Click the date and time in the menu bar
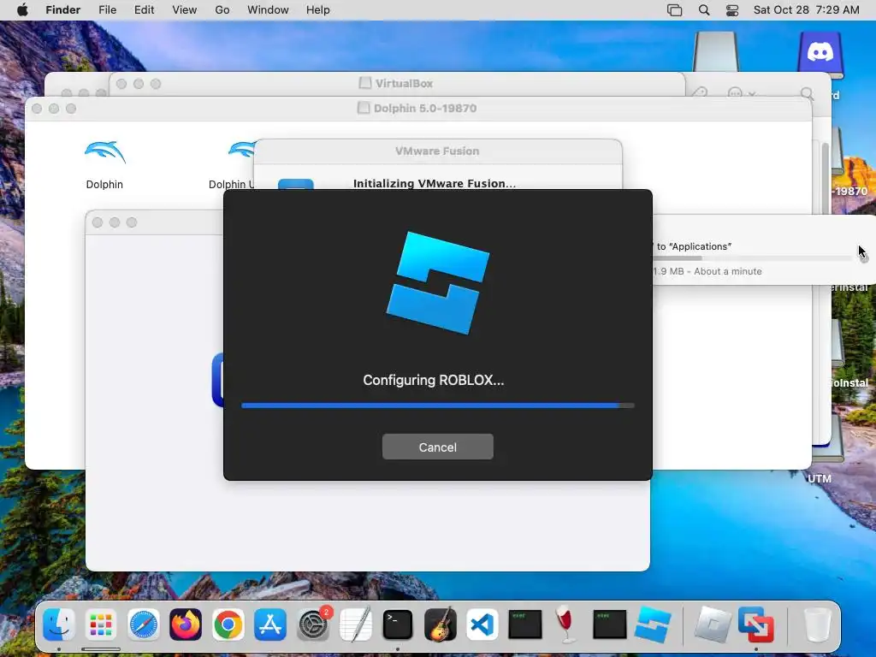This screenshot has width=876, height=657. pos(806,10)
